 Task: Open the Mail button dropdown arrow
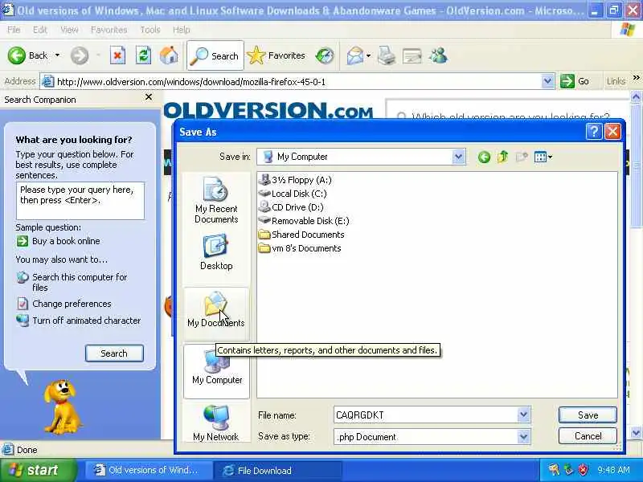pos(368,55)
